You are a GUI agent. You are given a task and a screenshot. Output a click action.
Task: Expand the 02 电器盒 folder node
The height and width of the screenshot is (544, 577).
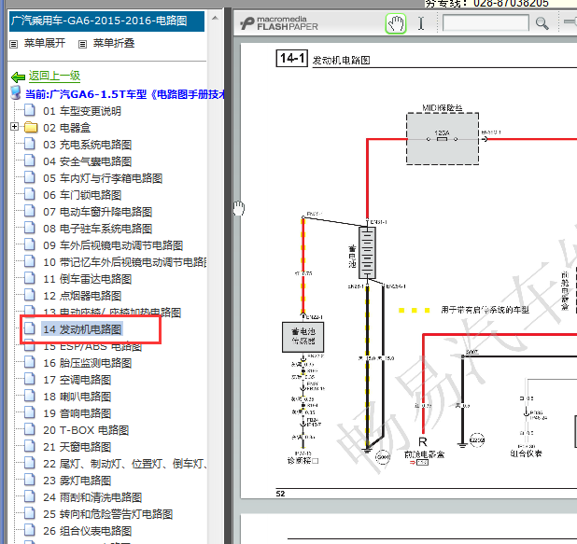tap(14, 127)
